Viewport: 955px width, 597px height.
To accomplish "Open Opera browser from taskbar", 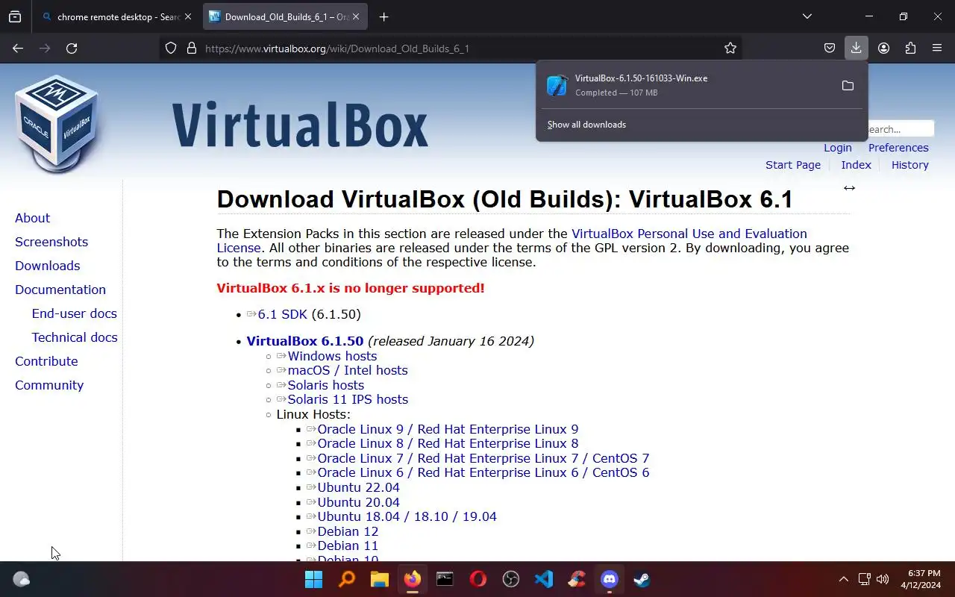I will click(478, 579).
